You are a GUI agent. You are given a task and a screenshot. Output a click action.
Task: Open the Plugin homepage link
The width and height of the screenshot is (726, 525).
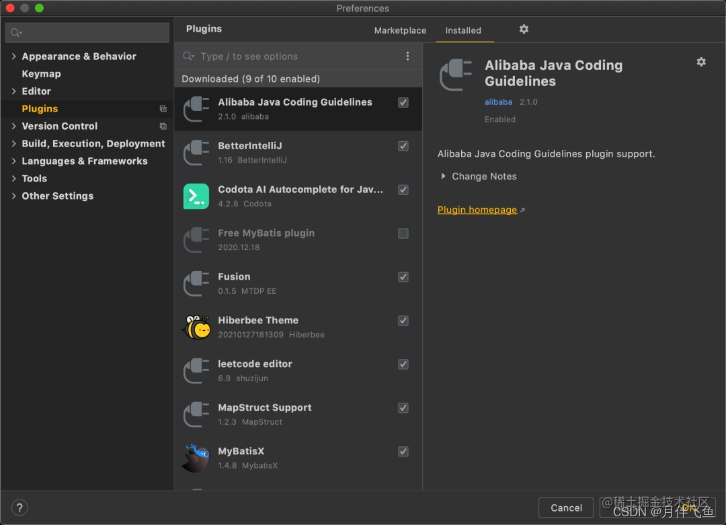477,210
